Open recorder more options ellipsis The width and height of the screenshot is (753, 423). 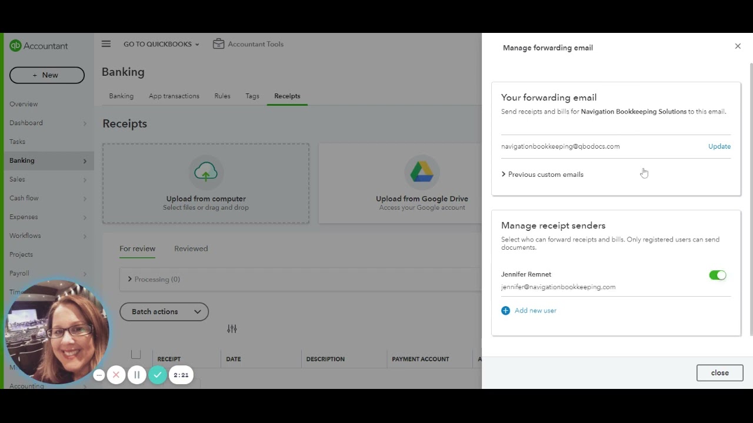point(99,375)
